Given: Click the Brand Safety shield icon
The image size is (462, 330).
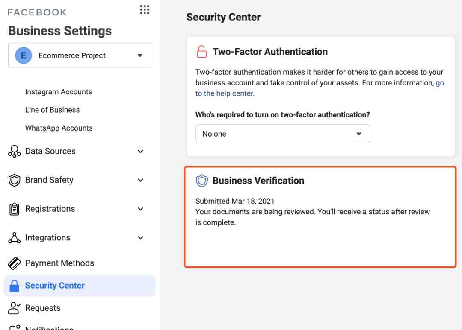Looking at the screenshot, I should [x=15, y=180].
